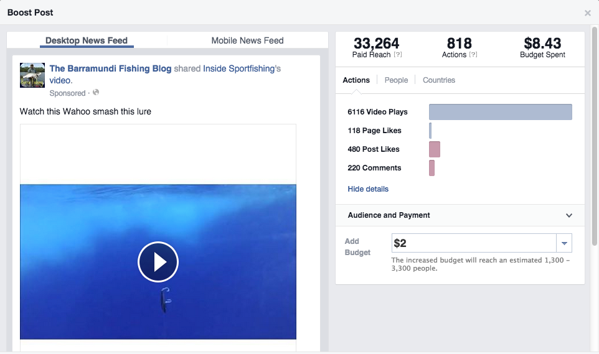Click the help icon beside Paid Reach

398,55
